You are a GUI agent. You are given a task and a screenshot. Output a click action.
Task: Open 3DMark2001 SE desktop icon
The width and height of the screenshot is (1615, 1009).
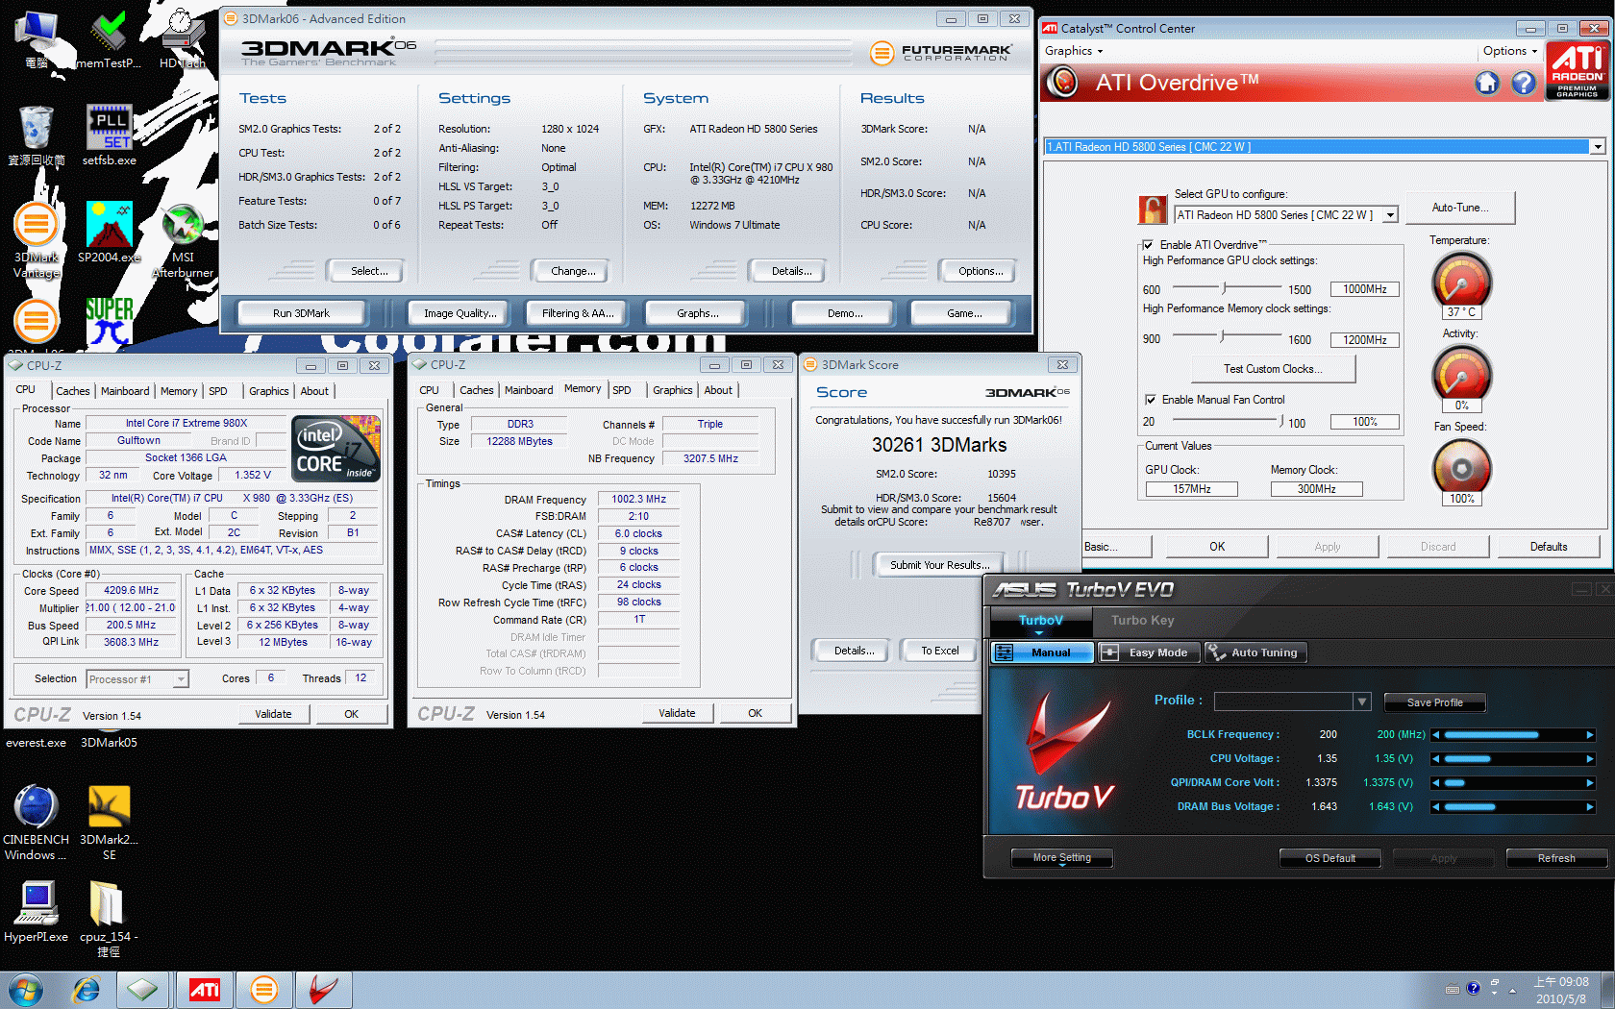point(109,822)
